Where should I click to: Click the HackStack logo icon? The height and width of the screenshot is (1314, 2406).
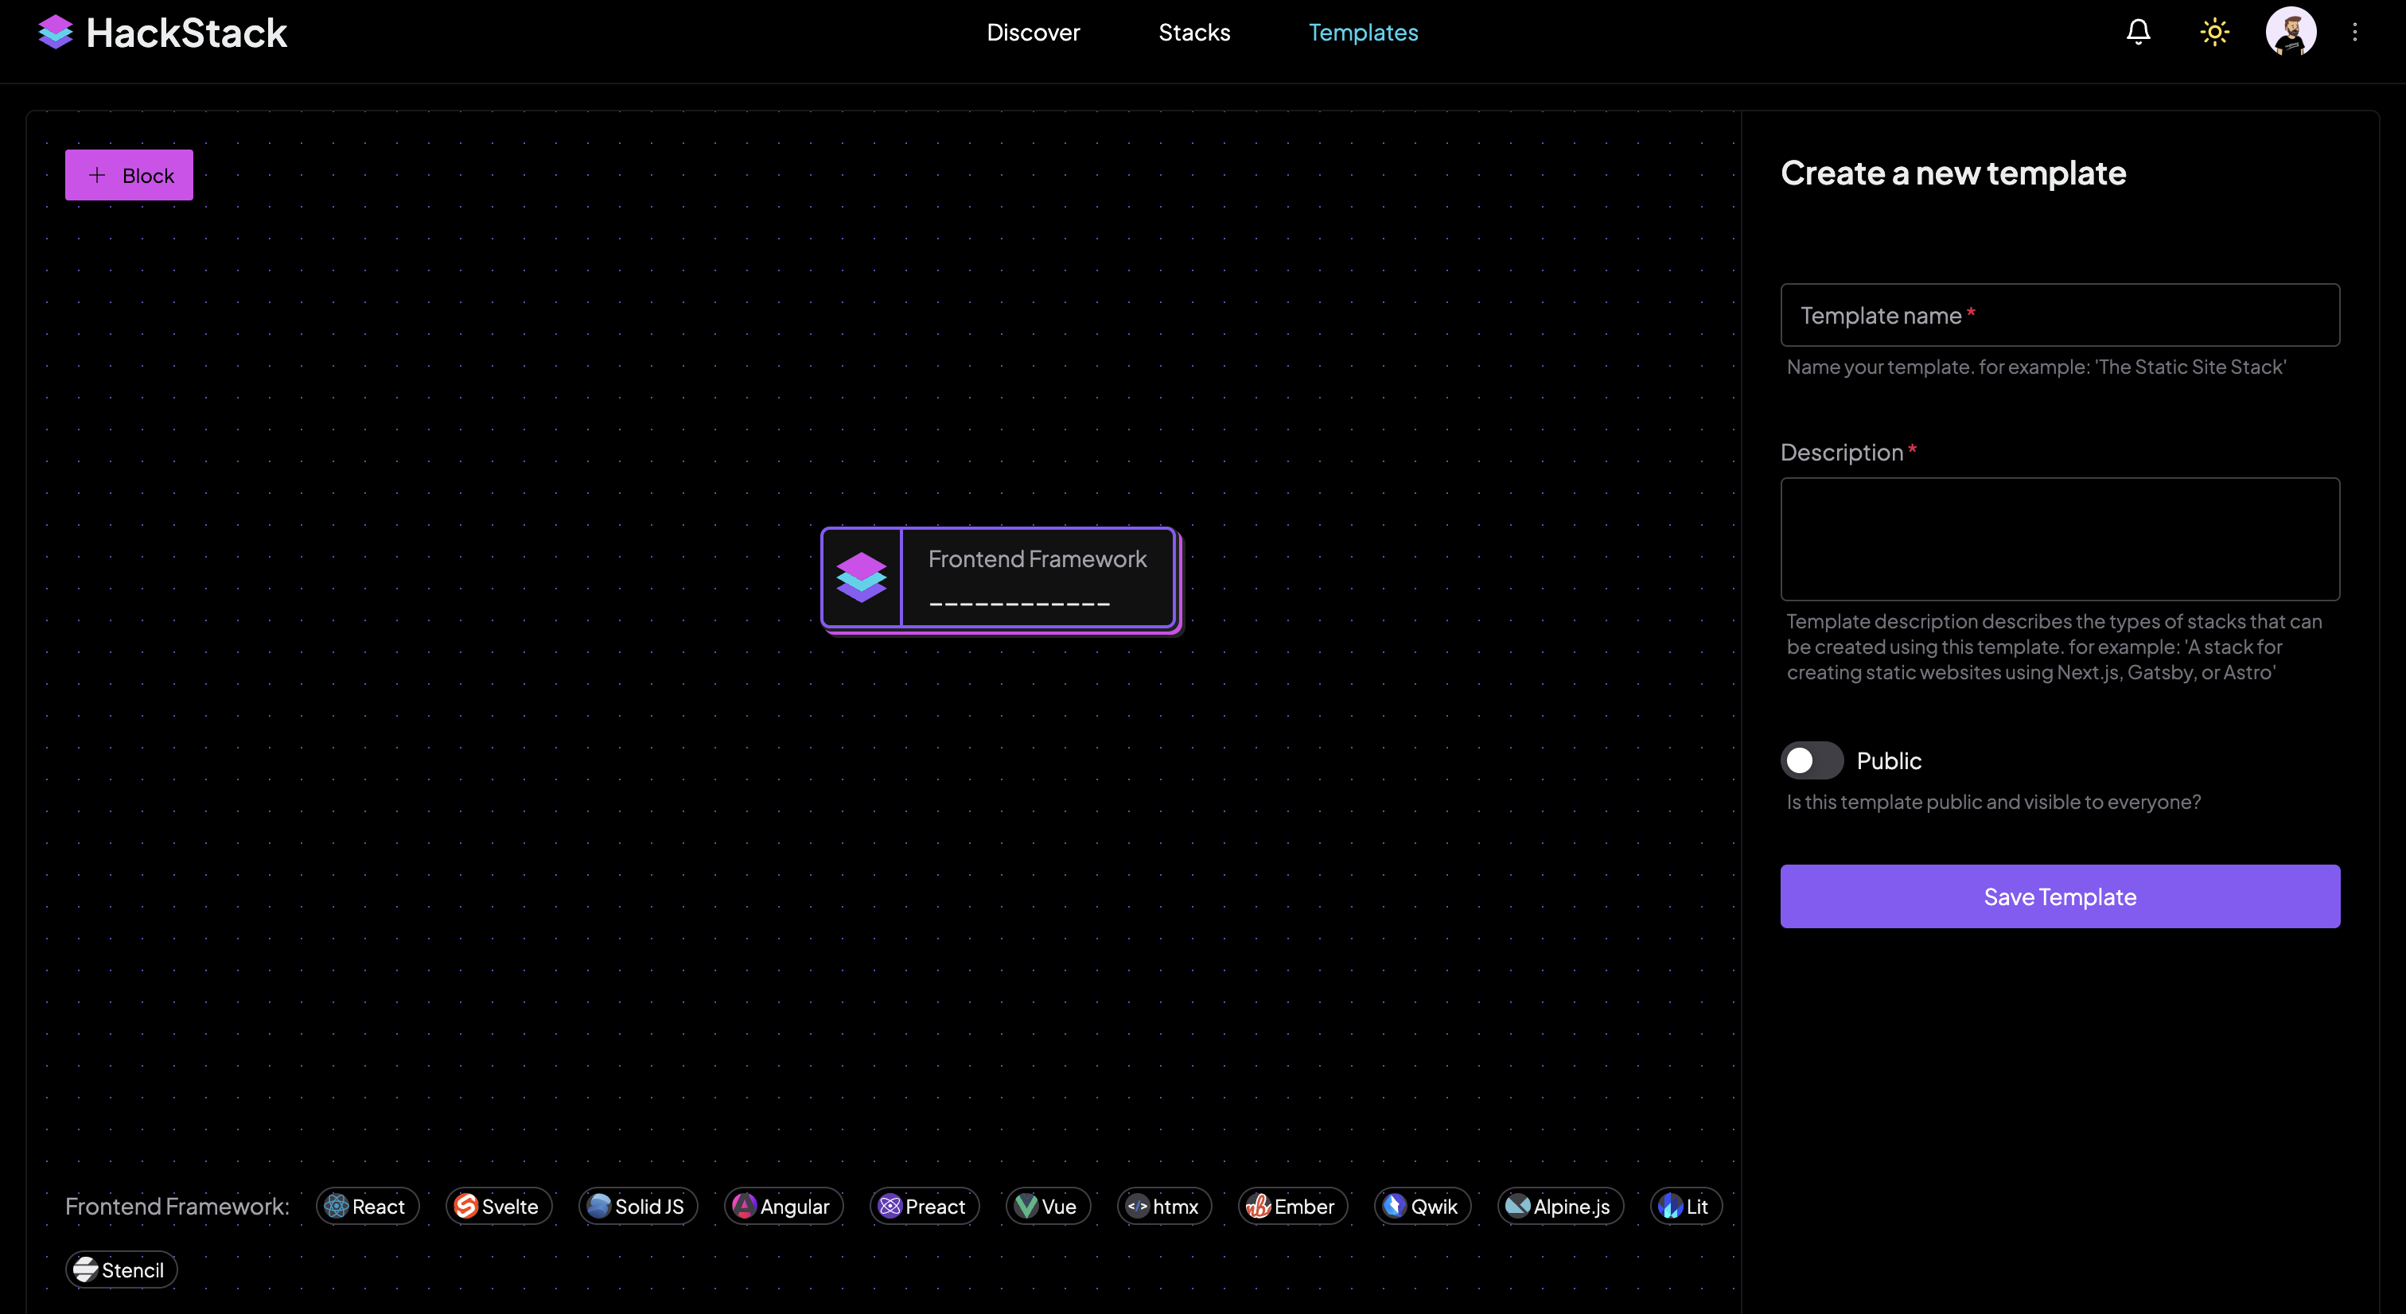pos(55,32)
